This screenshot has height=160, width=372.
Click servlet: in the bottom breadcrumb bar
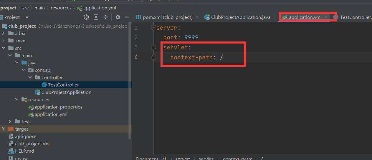(x=207, y=159)
